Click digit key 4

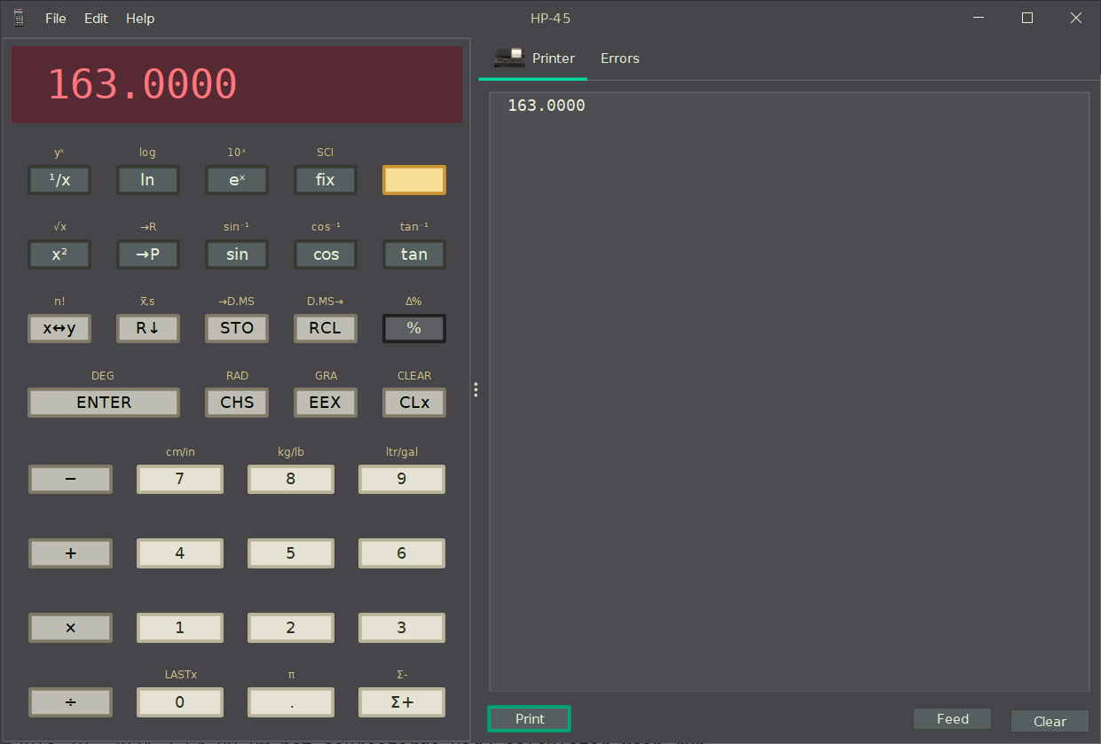180,553
